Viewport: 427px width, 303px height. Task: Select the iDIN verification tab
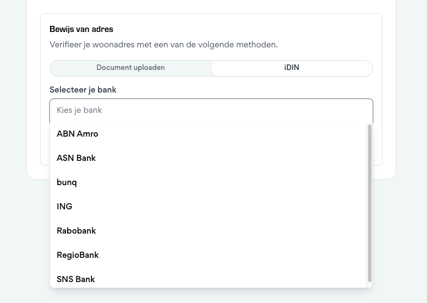(x=292, y=68)
